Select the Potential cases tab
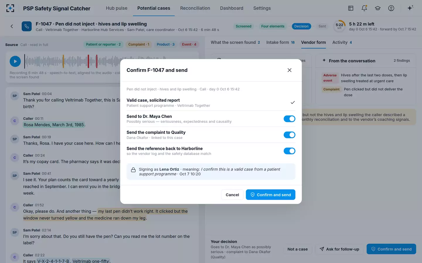The height and width of the screenshot is (263, 422). (x=154, y=8)
